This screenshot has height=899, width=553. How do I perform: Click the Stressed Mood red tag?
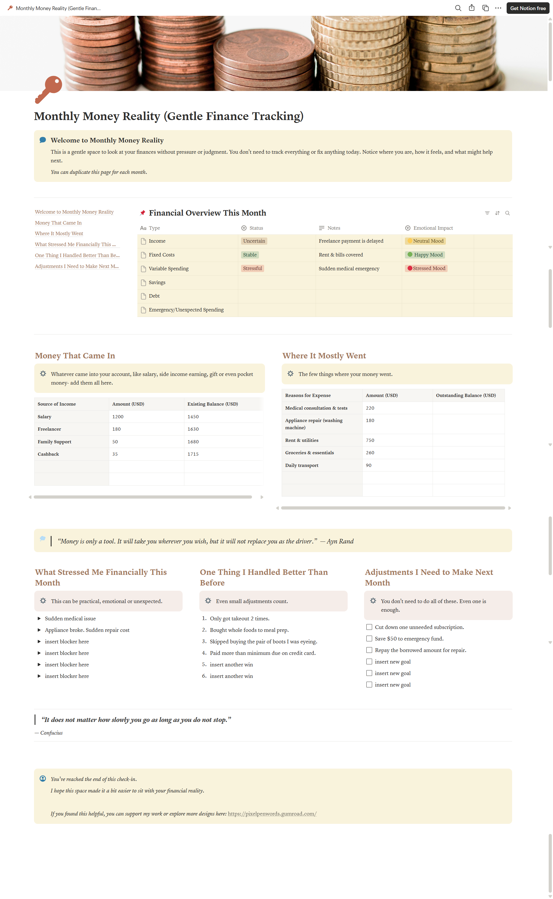coord(426,268)
